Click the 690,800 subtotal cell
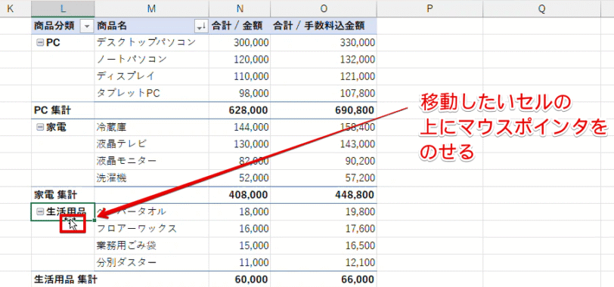Image resolution: width=614 pixels, height=287 pixels. coord(324,110)
